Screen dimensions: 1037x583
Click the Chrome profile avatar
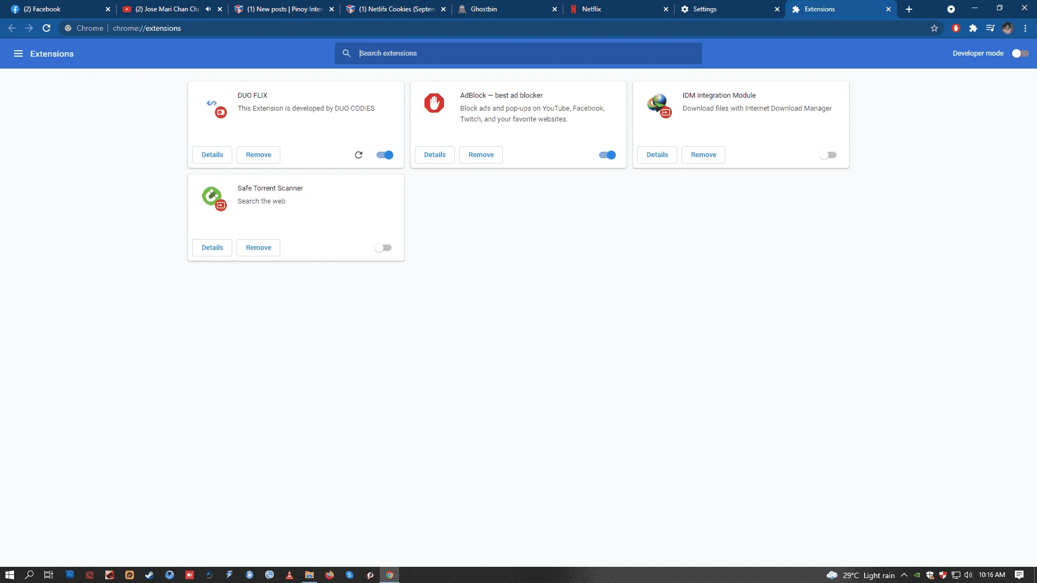(x=1008, y=28)
